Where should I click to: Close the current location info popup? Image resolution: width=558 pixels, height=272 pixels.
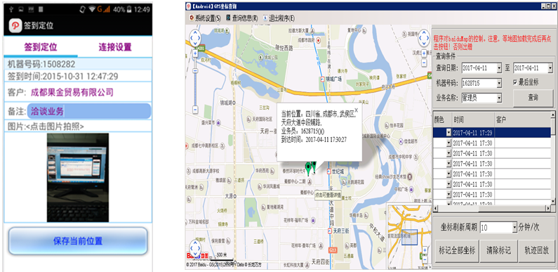click(x=357, y=110)
